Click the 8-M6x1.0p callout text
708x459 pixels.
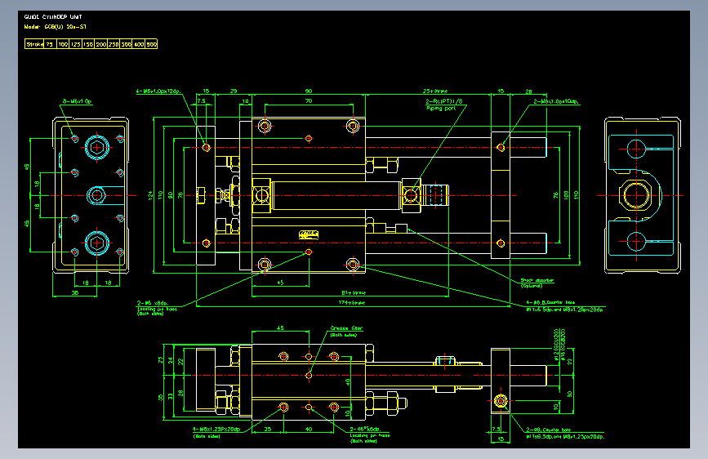(x=78, y=101)
